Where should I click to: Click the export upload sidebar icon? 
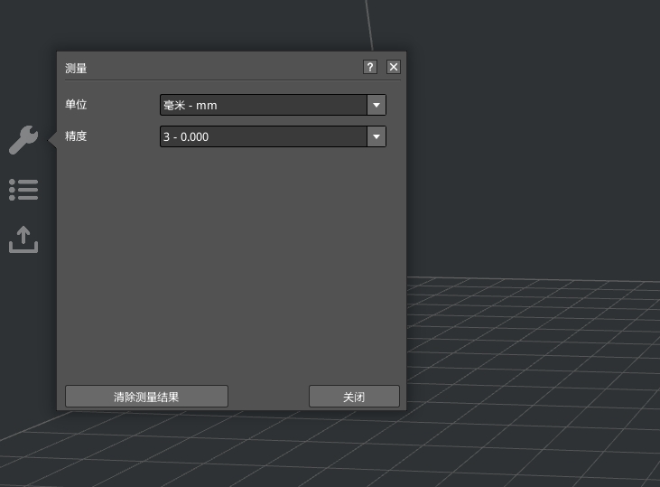(23, 239)
